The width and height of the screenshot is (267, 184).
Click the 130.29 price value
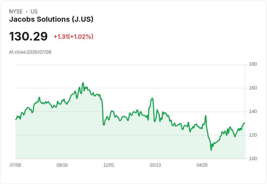coord(28,36)
